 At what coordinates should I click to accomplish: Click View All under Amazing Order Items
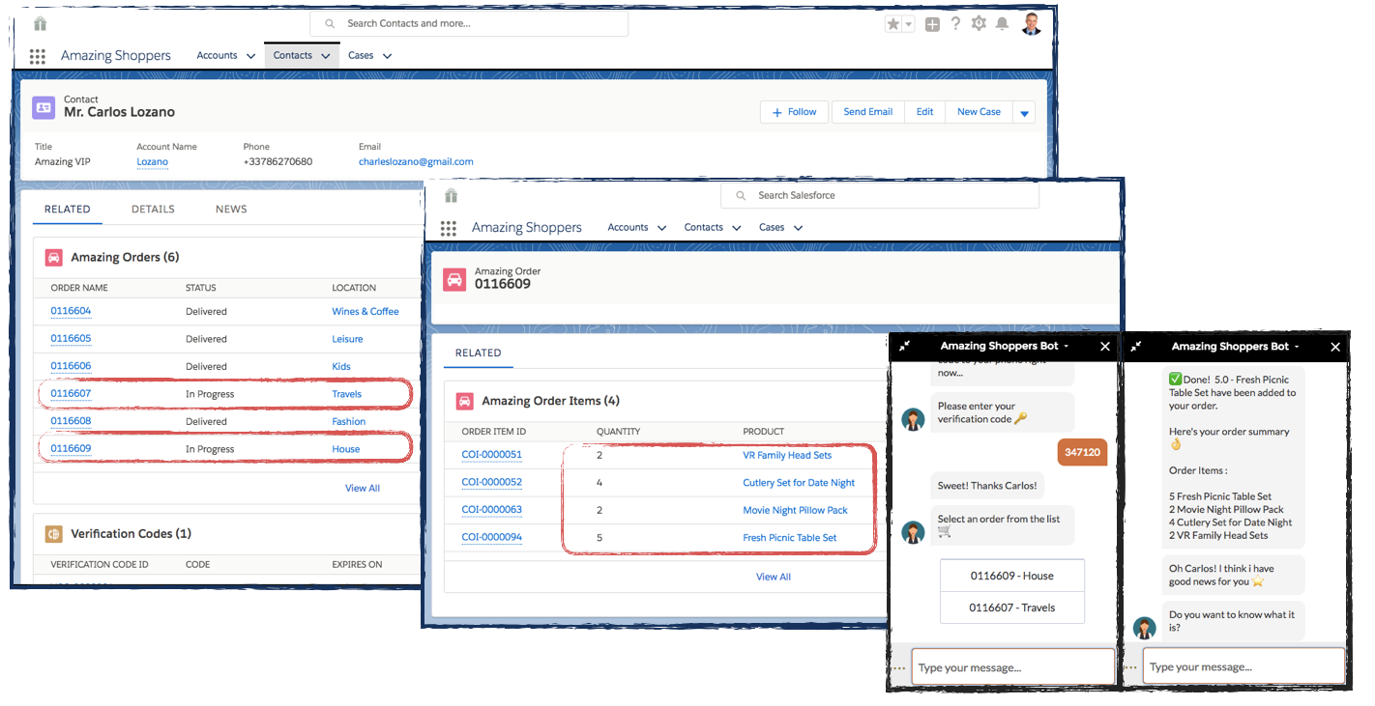(x=774, y=578)
